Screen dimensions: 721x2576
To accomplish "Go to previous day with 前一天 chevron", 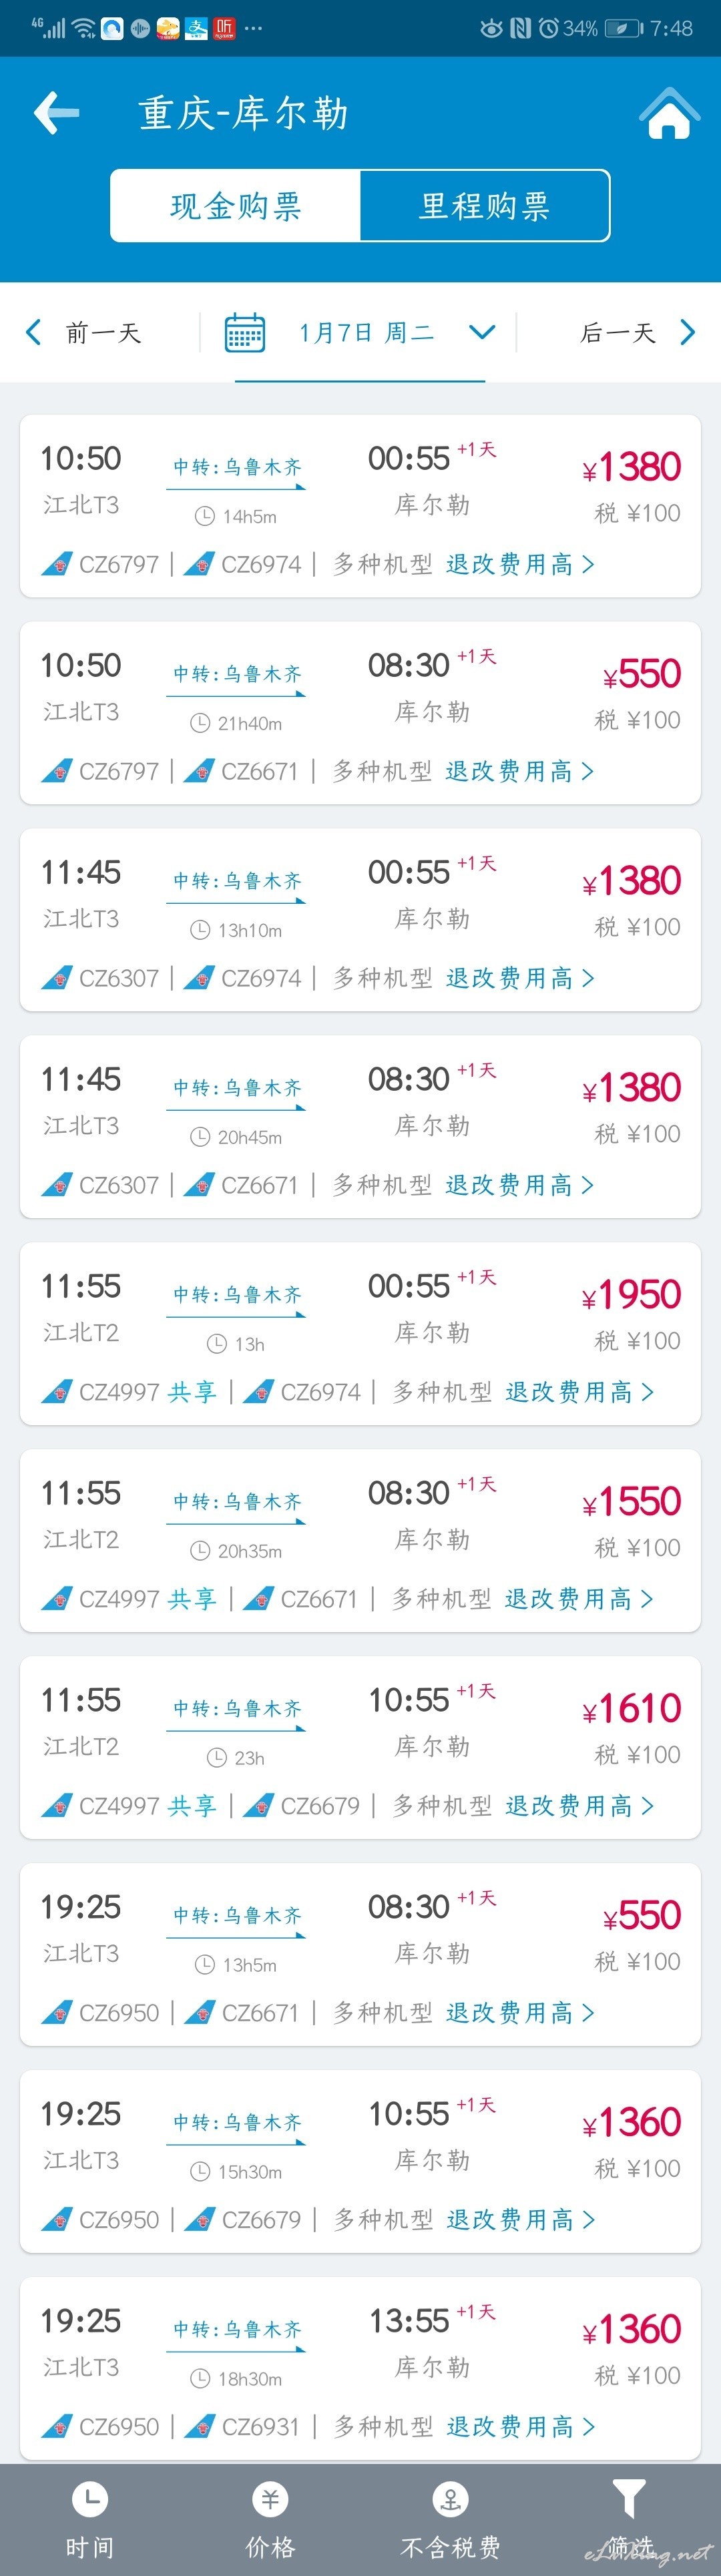I will 34,332.
